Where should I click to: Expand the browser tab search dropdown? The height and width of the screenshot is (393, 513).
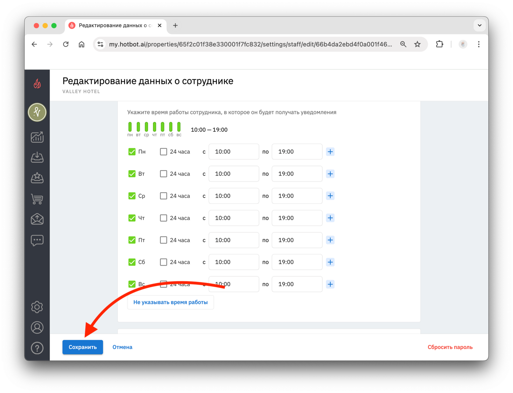[x=479, y=25]
